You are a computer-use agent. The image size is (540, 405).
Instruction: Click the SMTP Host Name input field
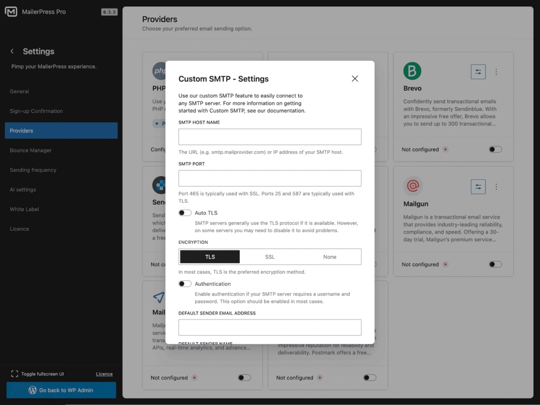tap(269, 136)
